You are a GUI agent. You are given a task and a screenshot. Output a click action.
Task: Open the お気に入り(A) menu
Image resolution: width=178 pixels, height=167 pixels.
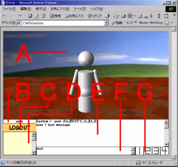(x=60, y=9)
